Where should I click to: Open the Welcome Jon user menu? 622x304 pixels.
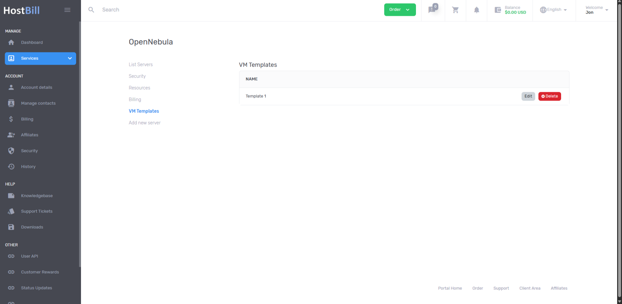(597, 10)
